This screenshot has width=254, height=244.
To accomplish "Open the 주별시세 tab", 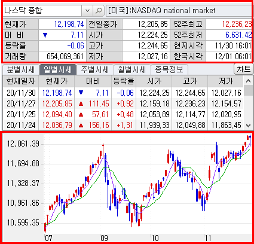I will (x=95, y=70).
